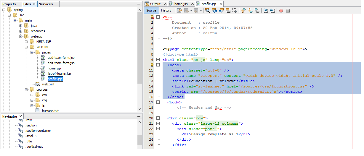
Task: Click the editor Back navigation arrow
Action: [x=186, y=11]
